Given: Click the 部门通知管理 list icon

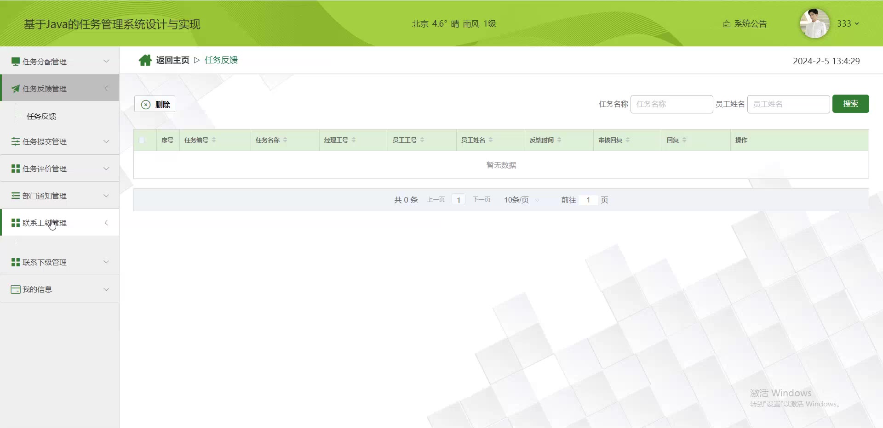Looking at the screenshot, I should tap(15, 196).
